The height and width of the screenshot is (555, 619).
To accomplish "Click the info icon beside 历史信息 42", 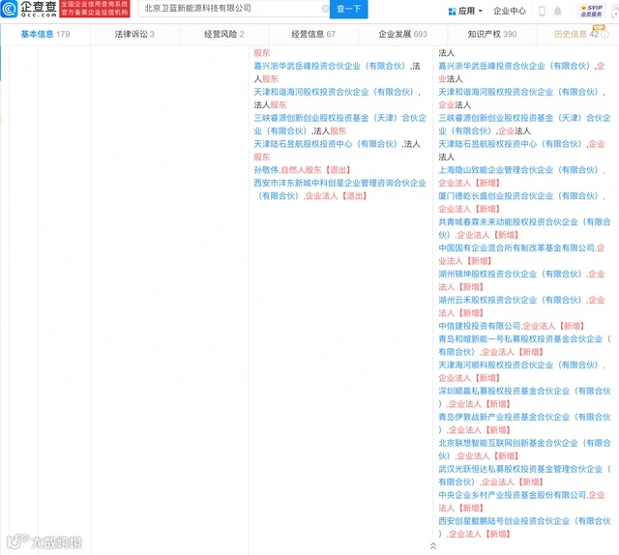I will click(604, 35).
